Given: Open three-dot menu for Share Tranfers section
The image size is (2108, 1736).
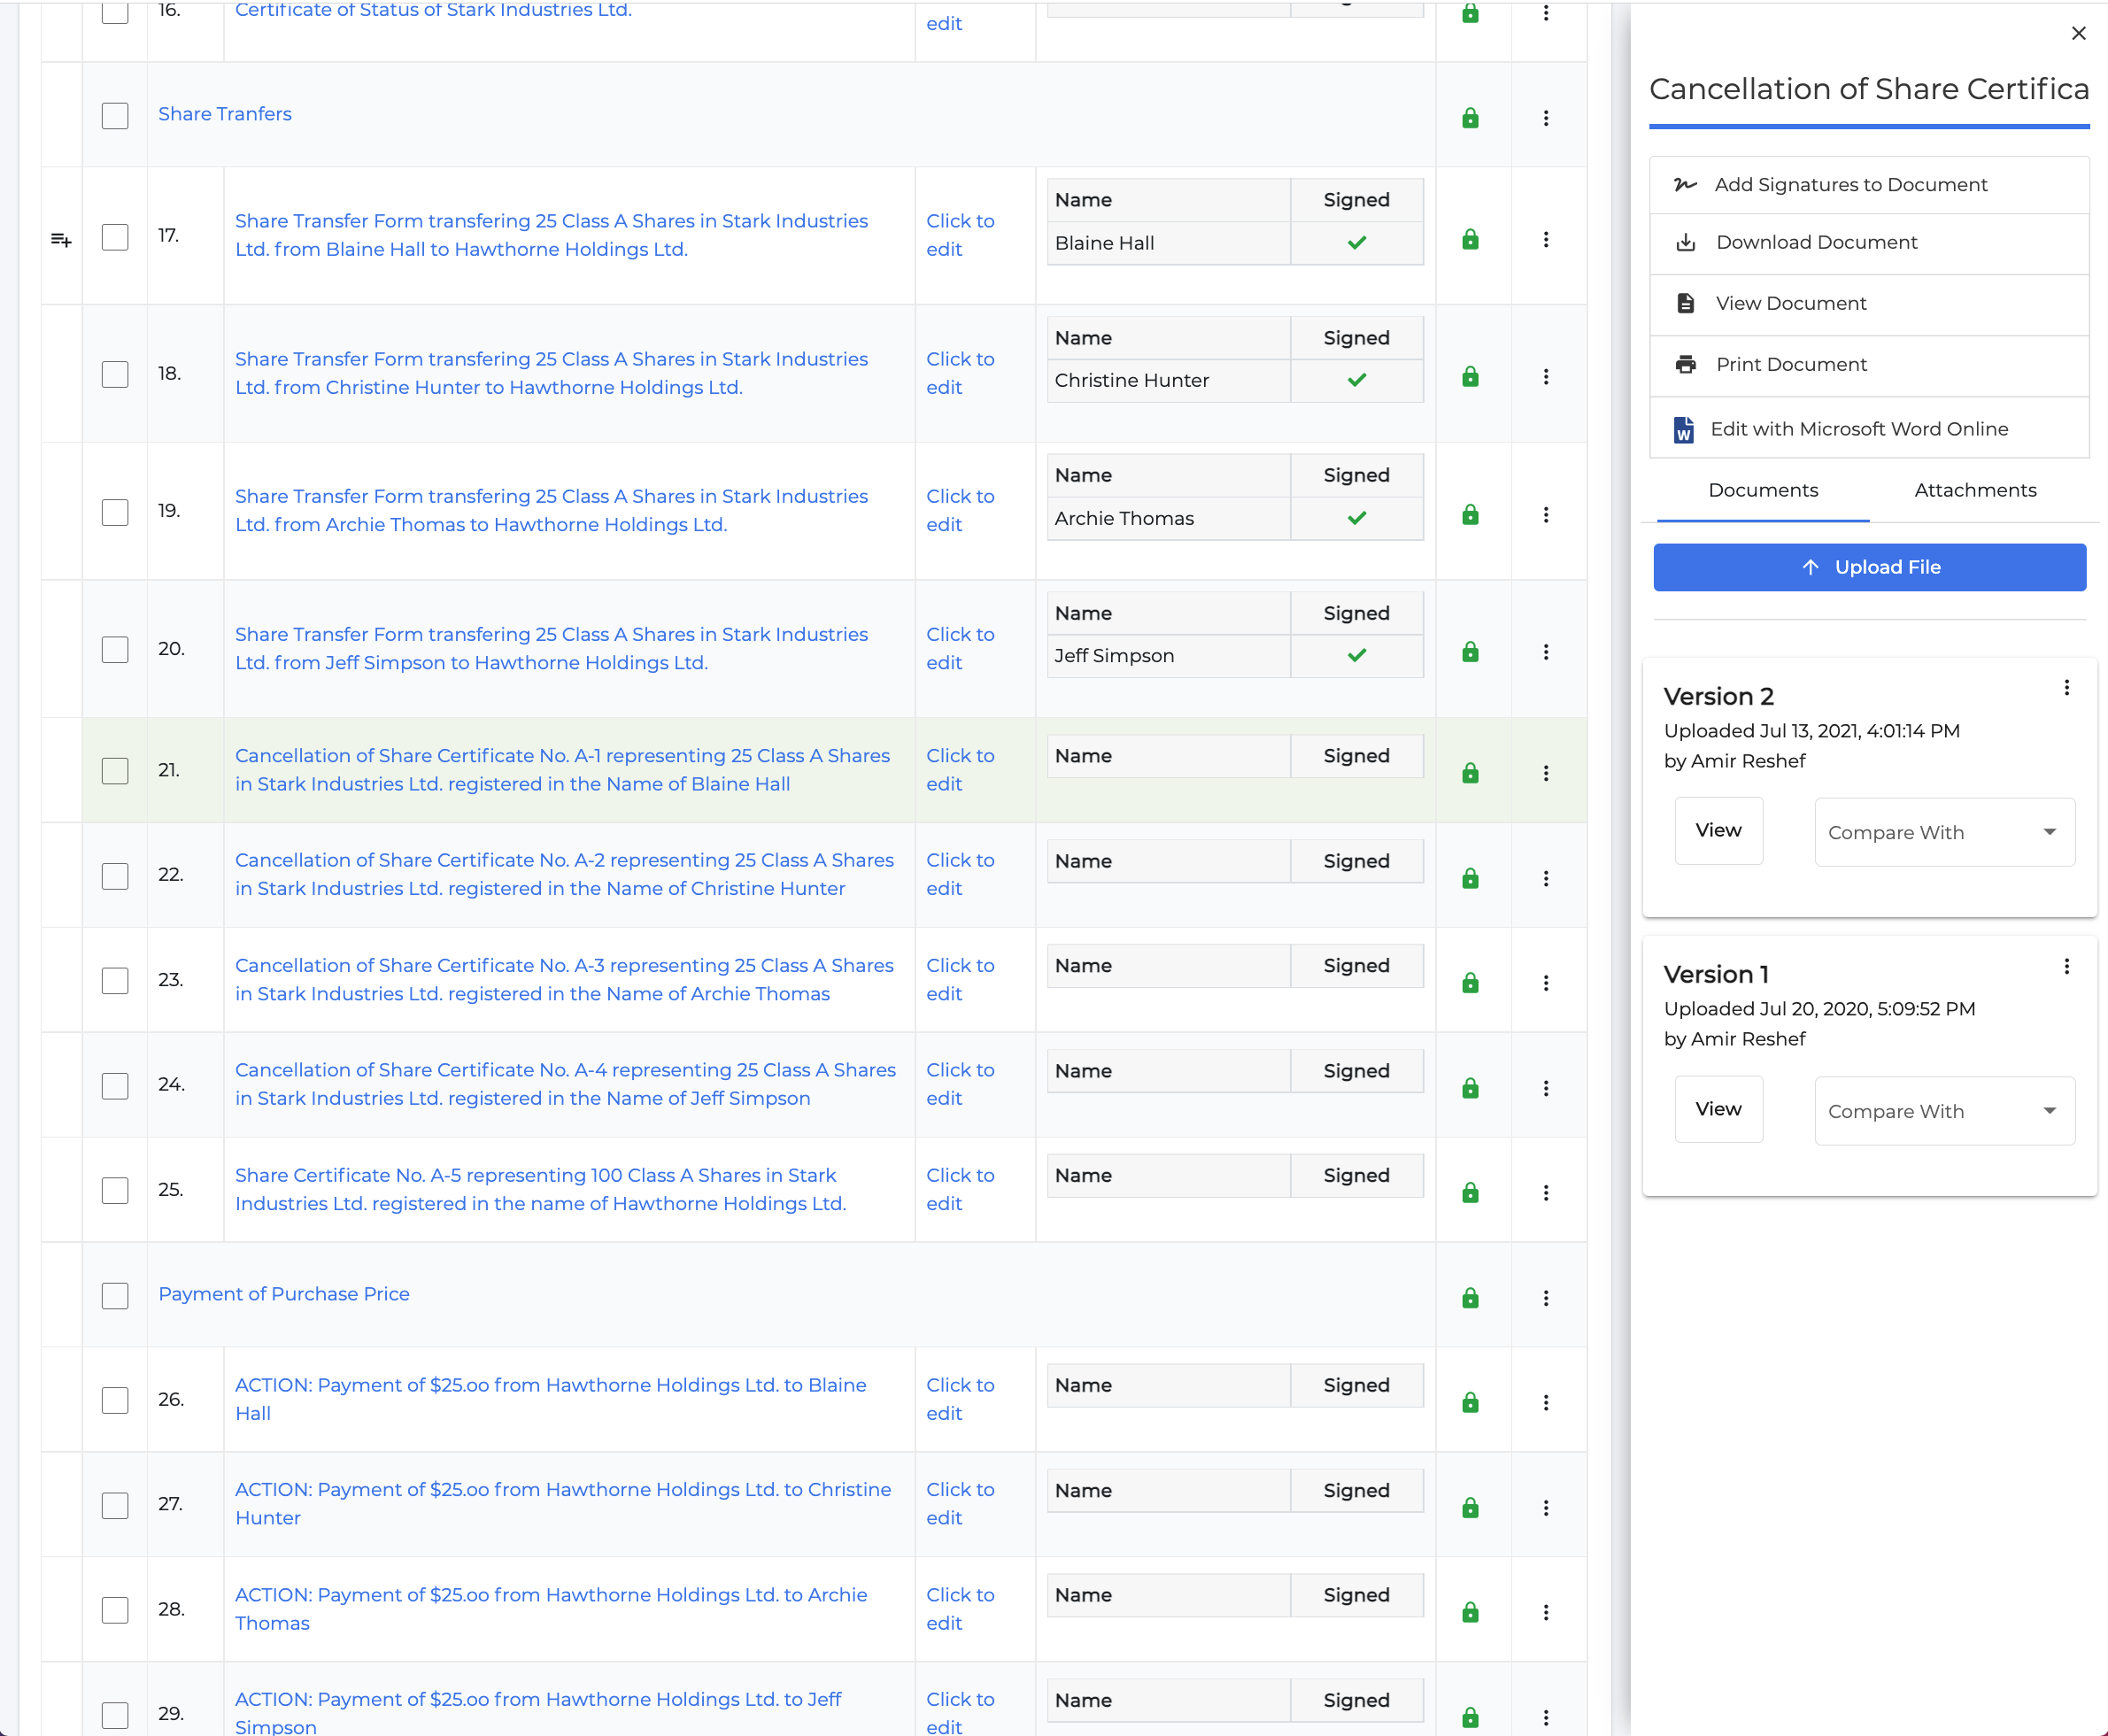Looking at the screenshot, I should tap(1546, 118).
